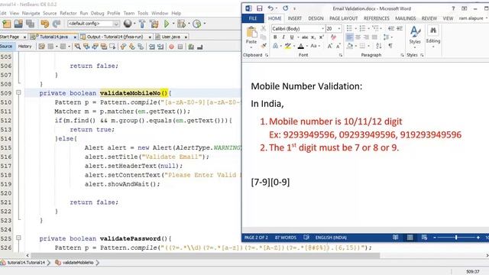
Task: Click the Profile Project clock icon
Action: tap(197, 24)
